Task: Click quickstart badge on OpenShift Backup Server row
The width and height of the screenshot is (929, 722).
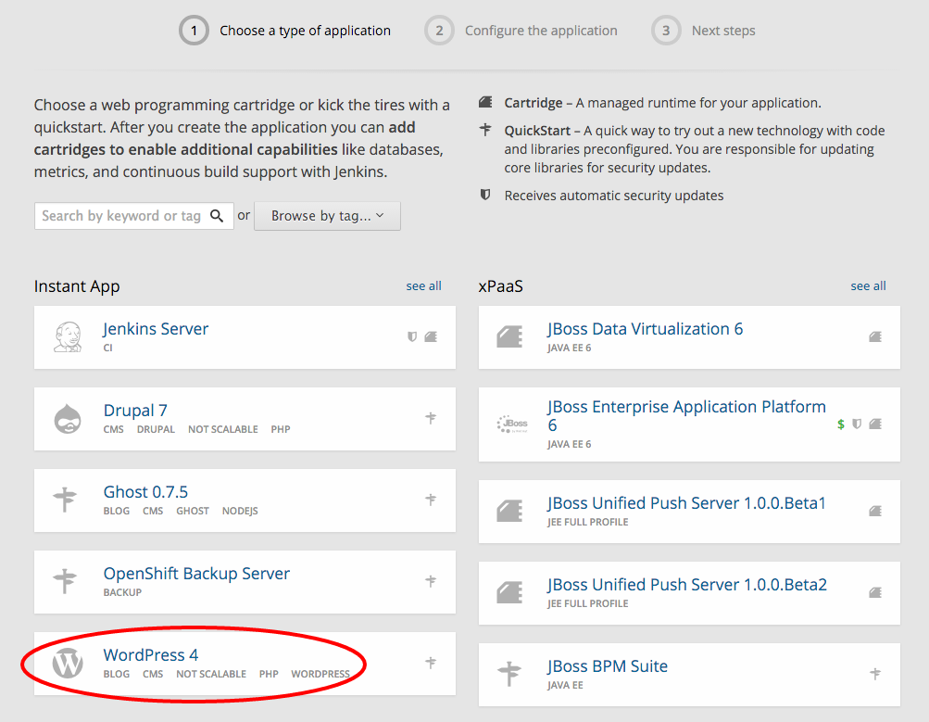Action: tap(431, 581)
